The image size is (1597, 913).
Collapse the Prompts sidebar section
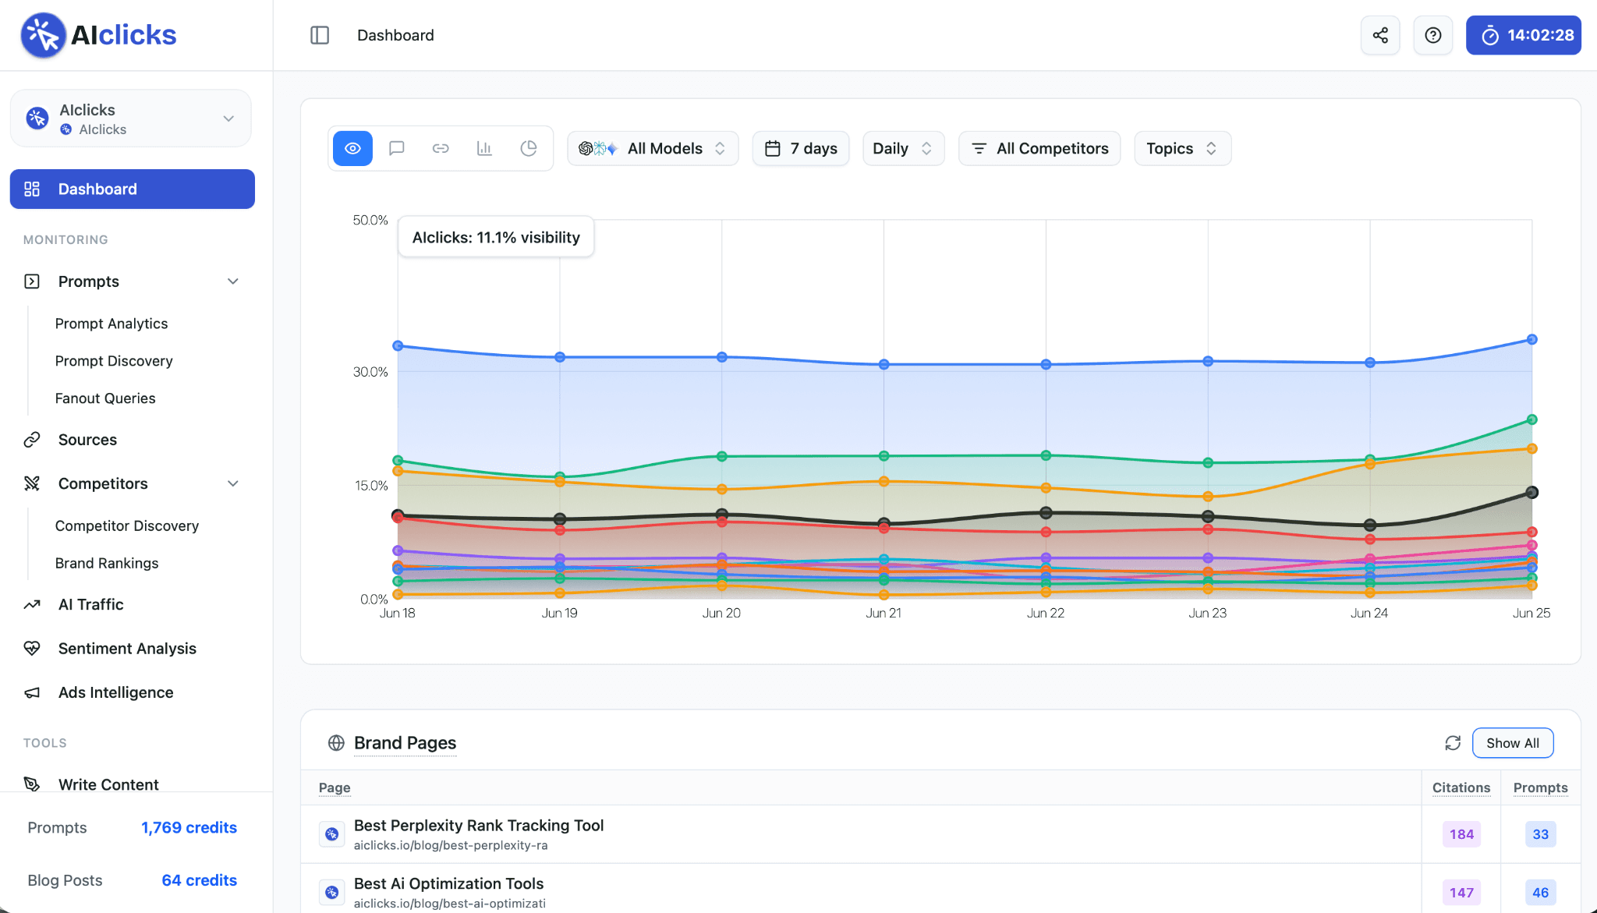[232, 281]
